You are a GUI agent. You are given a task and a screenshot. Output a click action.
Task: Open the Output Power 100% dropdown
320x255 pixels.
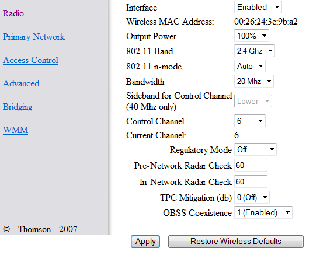[x=252, y=36]
